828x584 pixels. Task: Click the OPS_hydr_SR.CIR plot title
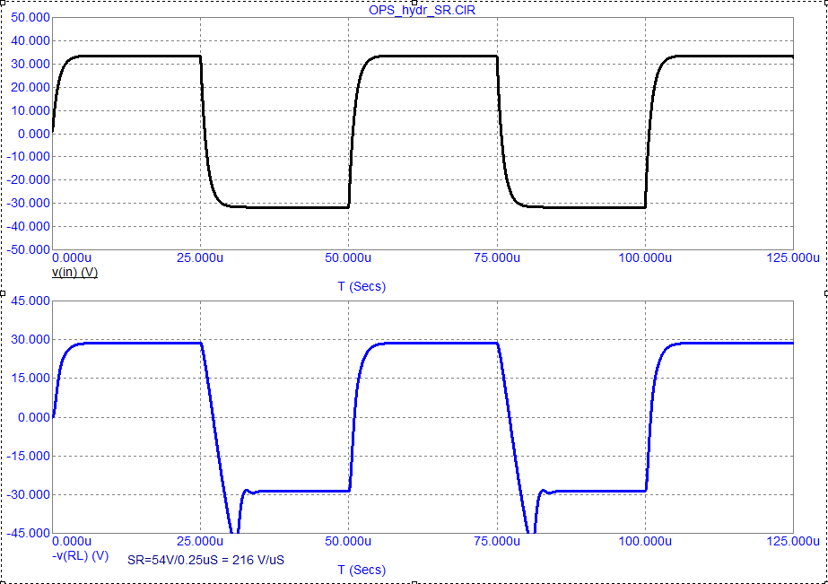point(422,10)
